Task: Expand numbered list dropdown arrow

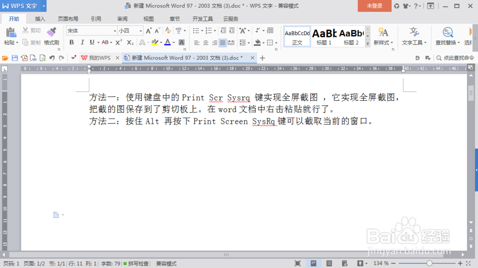Action: click(215, 31)
